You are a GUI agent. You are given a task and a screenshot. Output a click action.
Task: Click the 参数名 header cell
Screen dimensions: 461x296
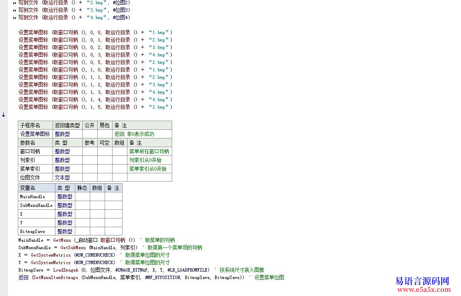(35, 143)
